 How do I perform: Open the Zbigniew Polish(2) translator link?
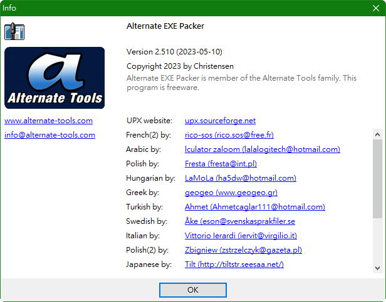point(243,250)
